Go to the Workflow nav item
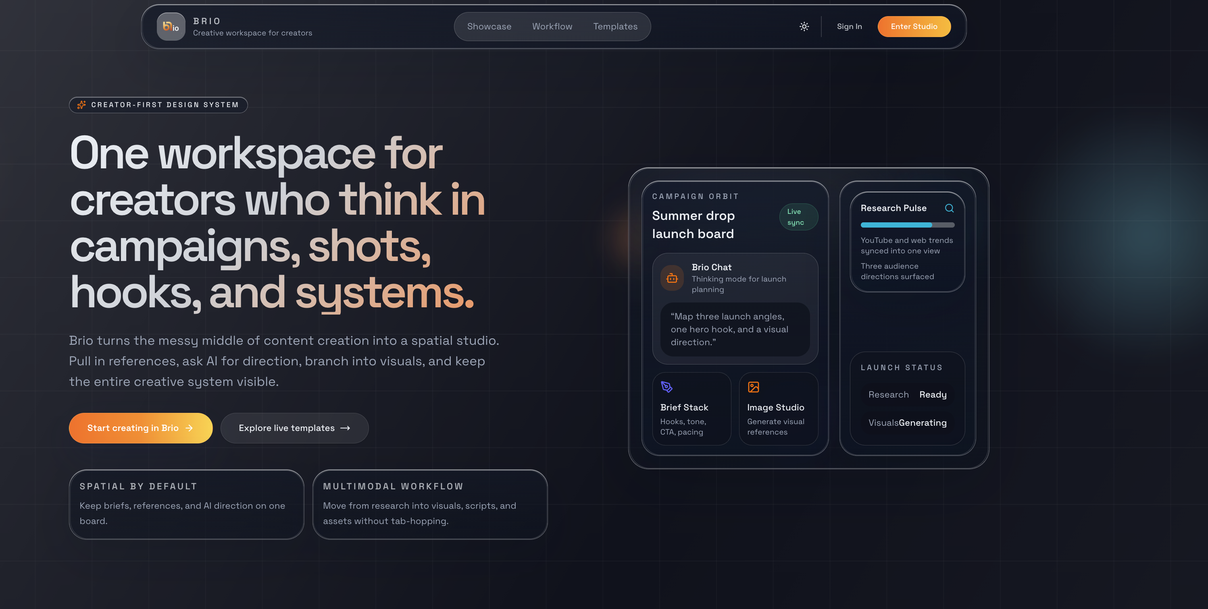 tap(552, 27)
